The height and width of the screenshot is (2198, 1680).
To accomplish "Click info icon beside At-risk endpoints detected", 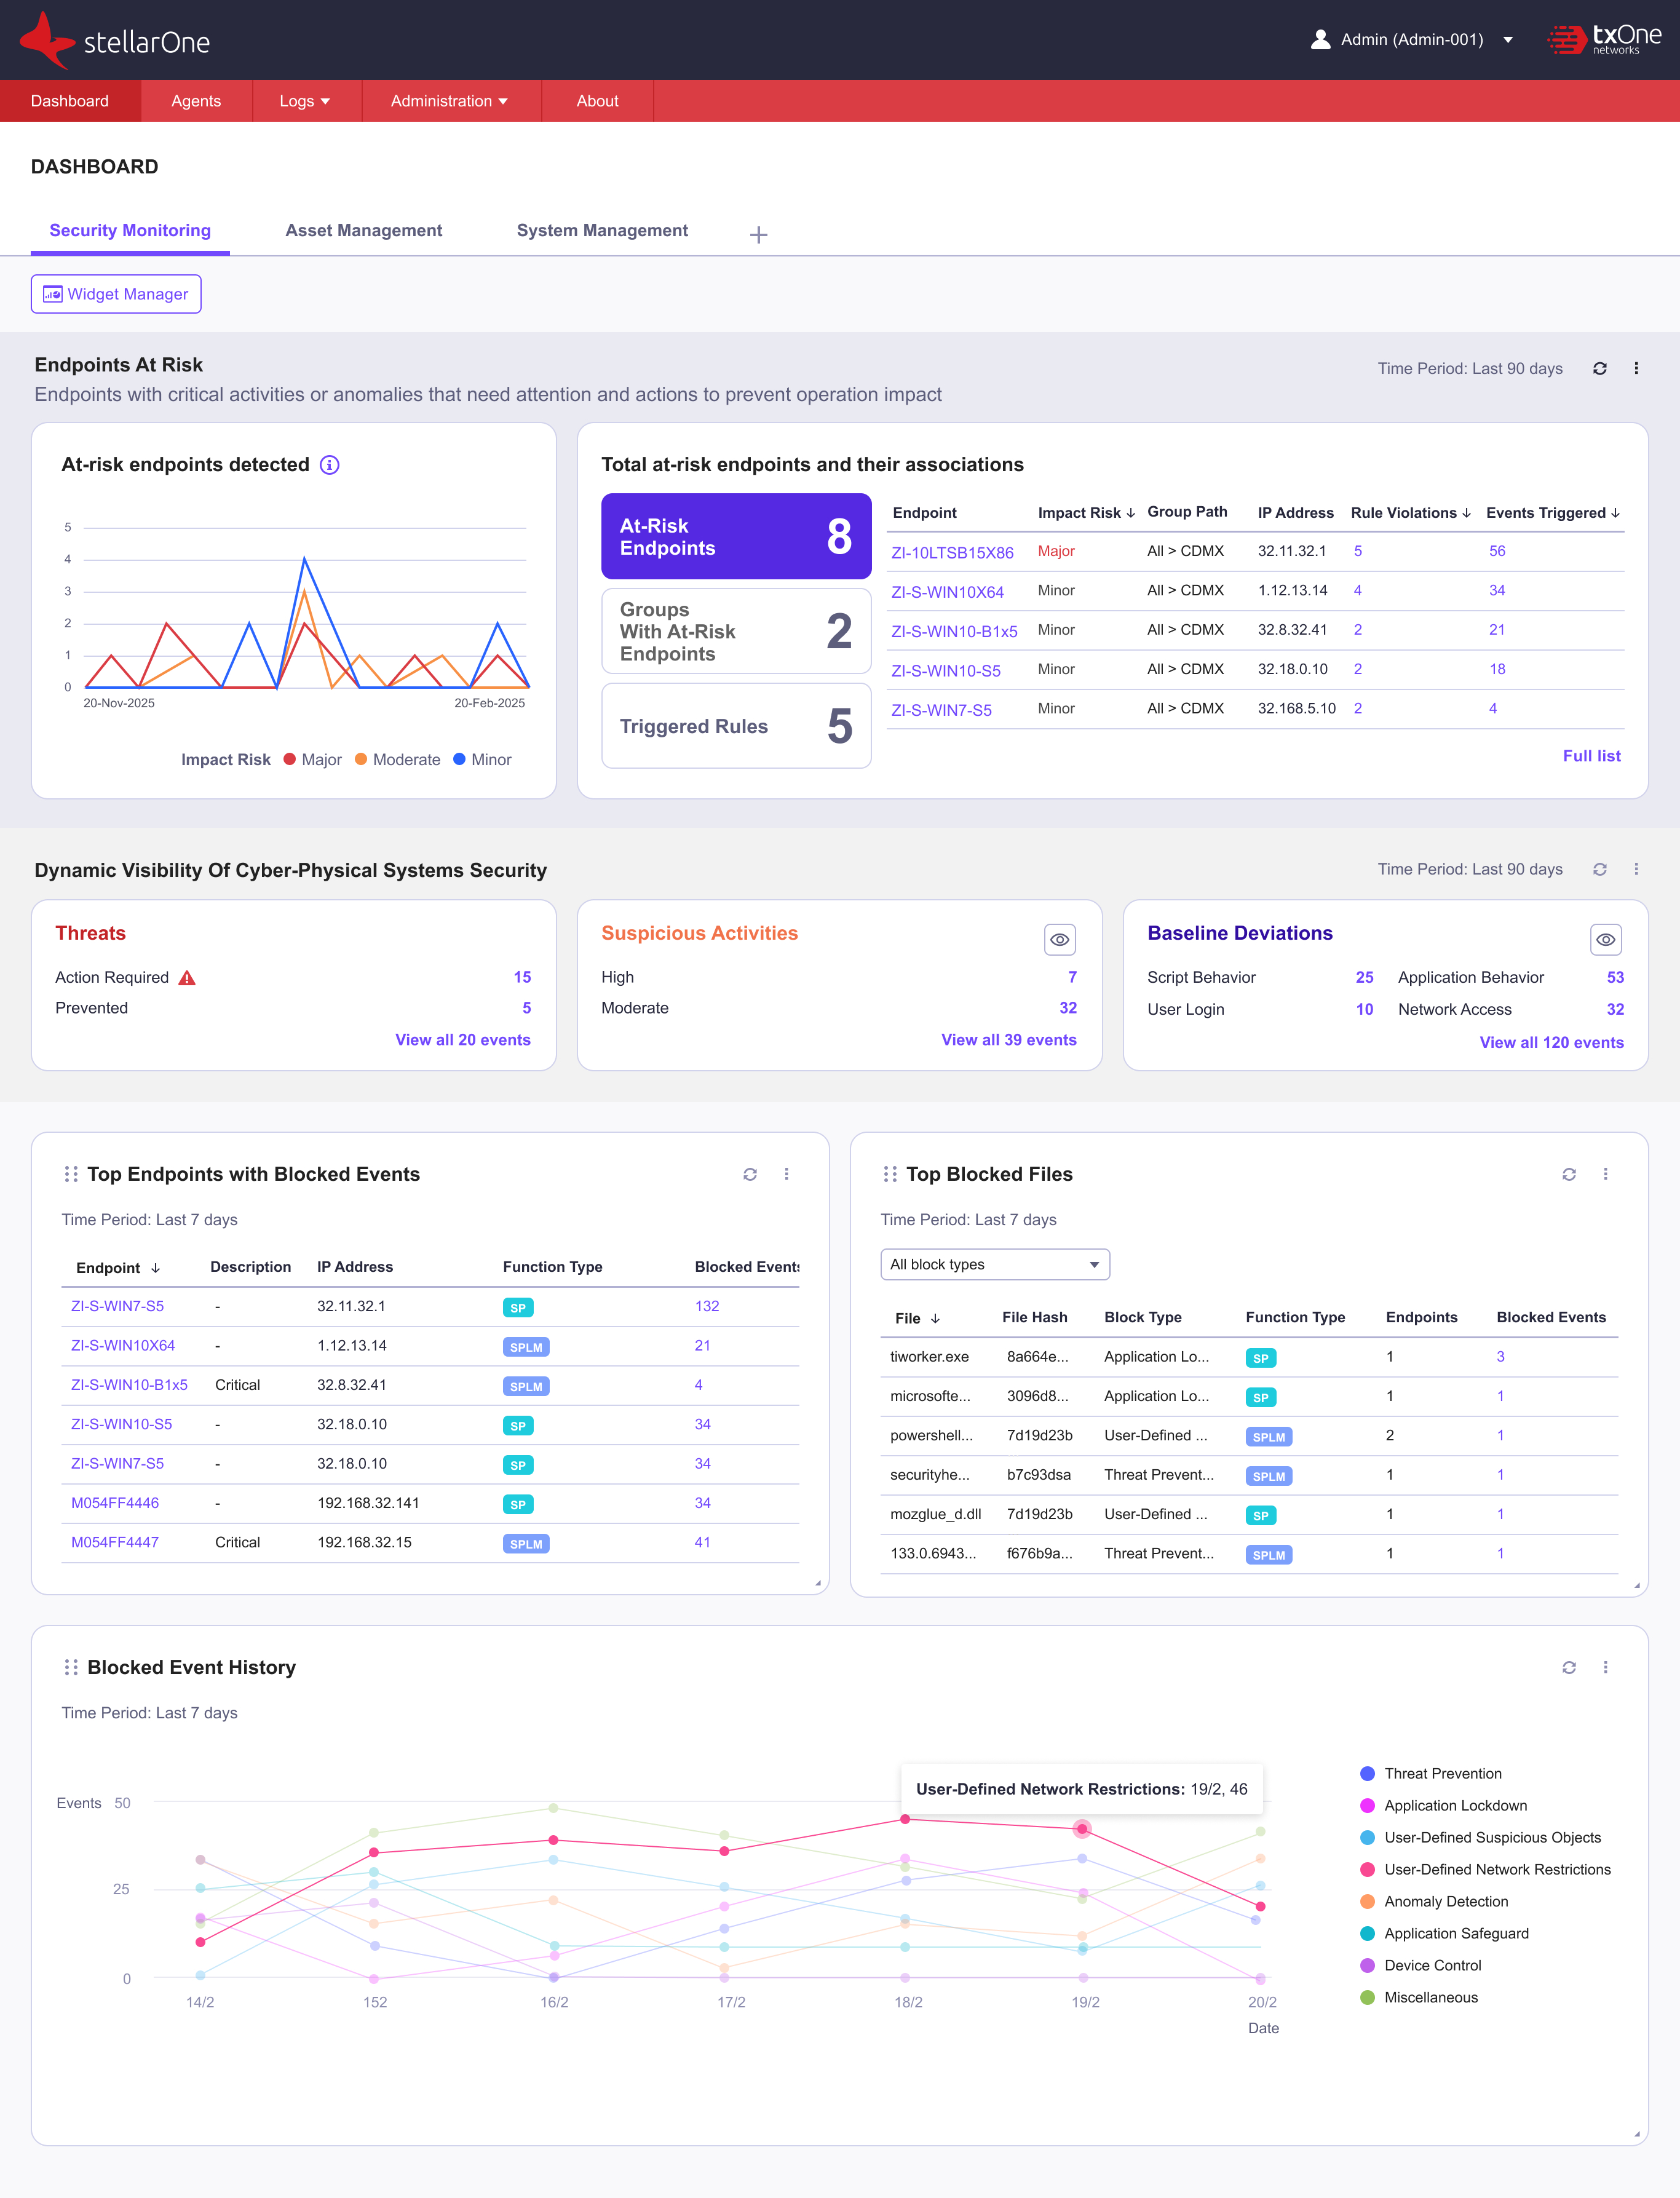I will (x=329, y=465).
